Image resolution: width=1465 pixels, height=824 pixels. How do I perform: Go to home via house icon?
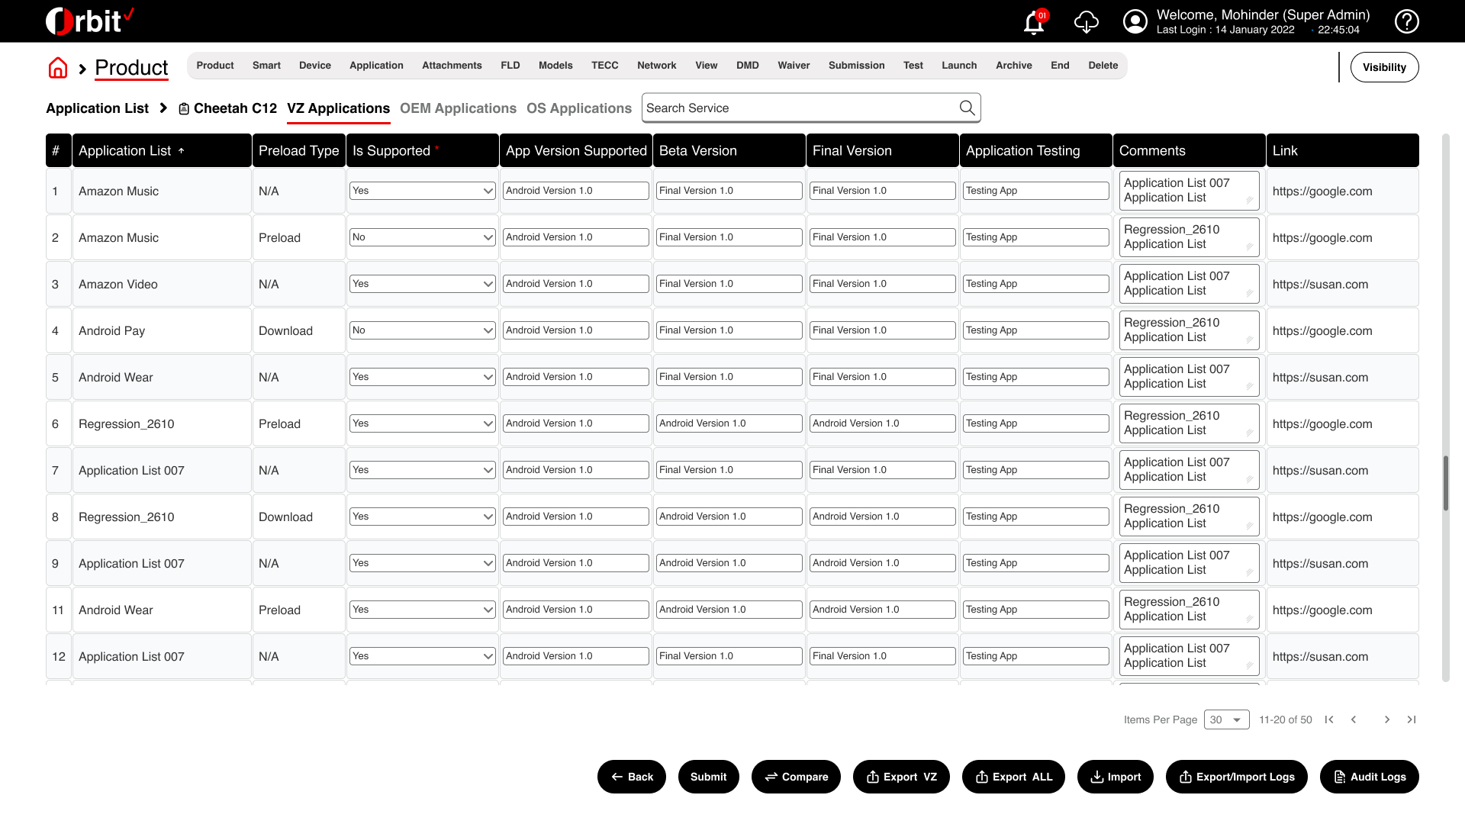coord(58,68)
